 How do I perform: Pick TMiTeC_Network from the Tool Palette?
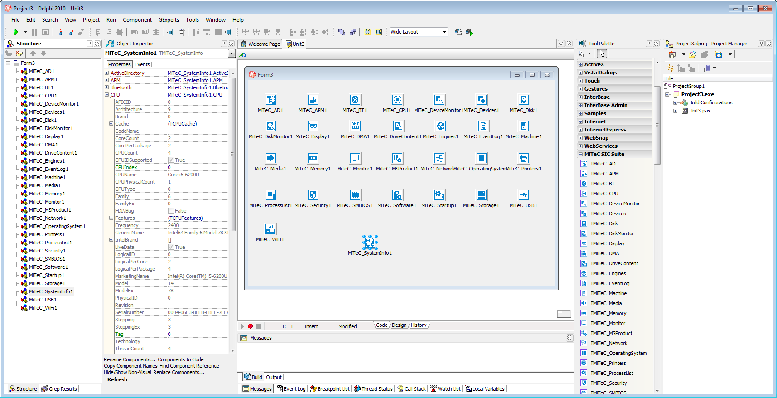[x=609, y=343]
